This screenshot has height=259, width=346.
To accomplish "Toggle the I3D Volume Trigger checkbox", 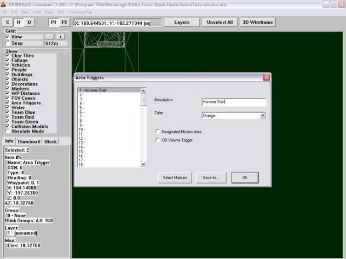I will click(157, 140).
